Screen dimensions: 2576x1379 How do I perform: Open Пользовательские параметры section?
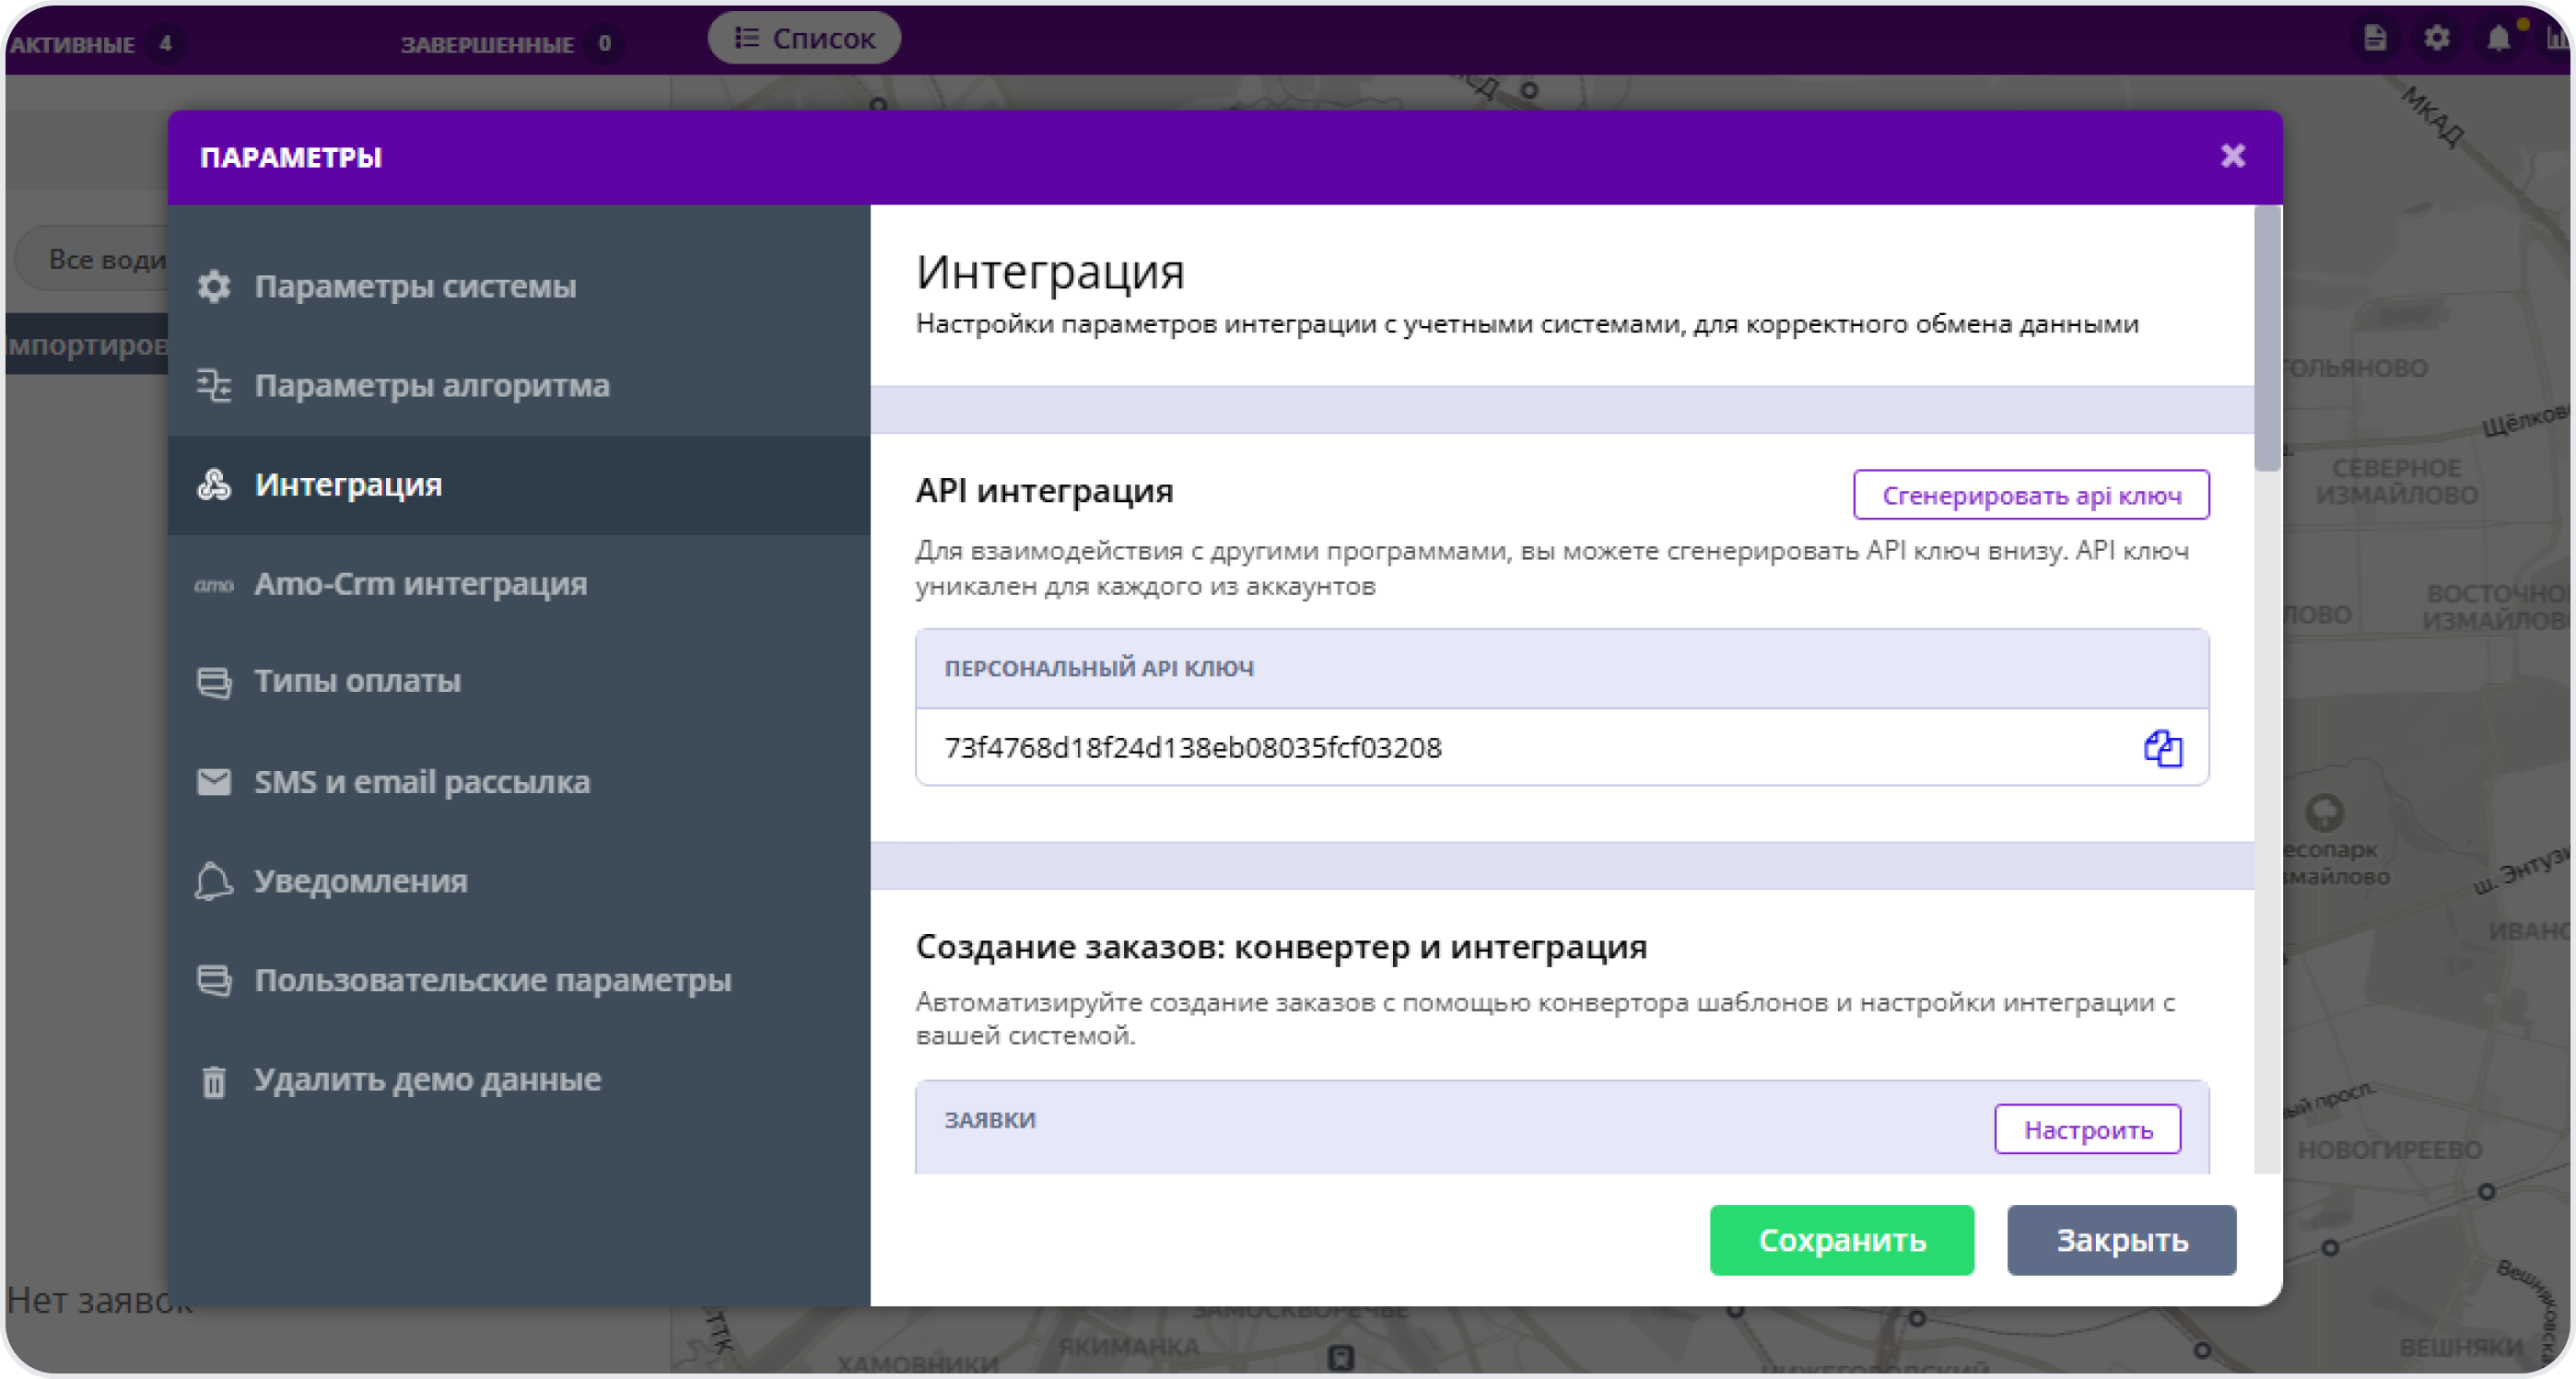click(492, 980)
